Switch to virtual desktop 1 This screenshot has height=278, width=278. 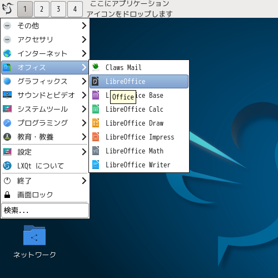pos(25,9)
